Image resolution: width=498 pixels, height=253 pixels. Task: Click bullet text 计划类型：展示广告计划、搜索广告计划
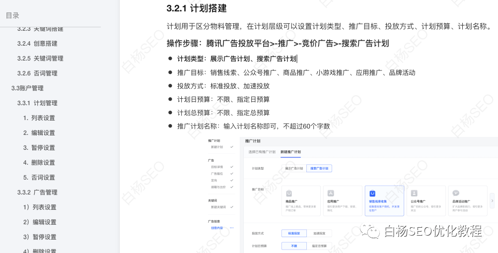pos(237,59)
